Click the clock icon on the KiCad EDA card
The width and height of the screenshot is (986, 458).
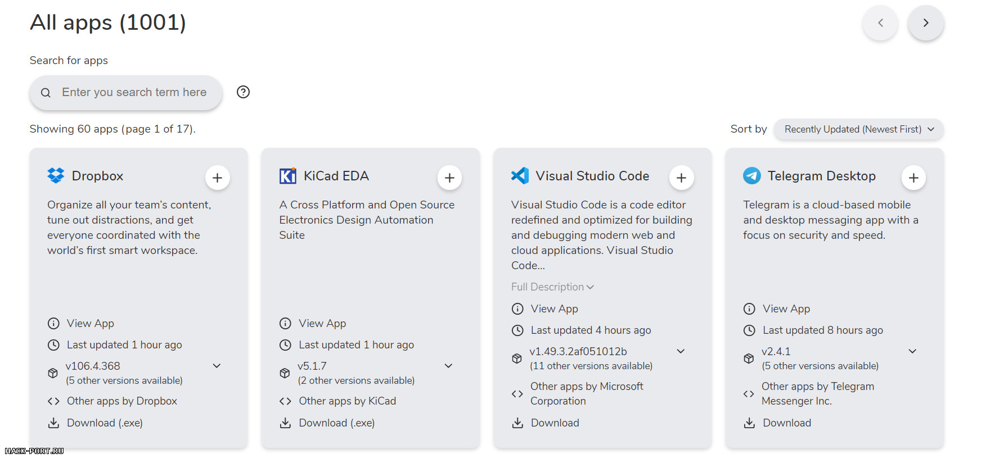(285, 345)
